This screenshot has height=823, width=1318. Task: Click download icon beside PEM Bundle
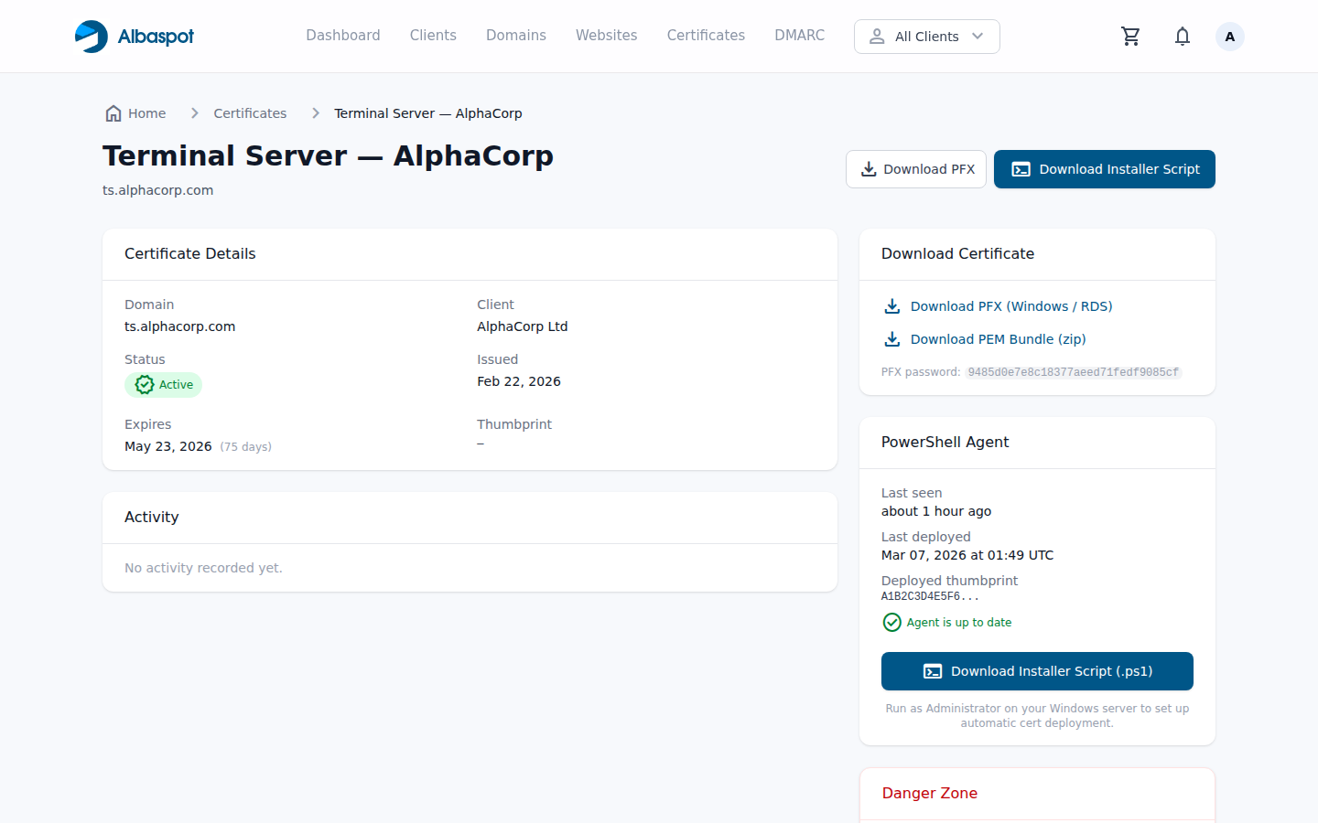(891, 339)
